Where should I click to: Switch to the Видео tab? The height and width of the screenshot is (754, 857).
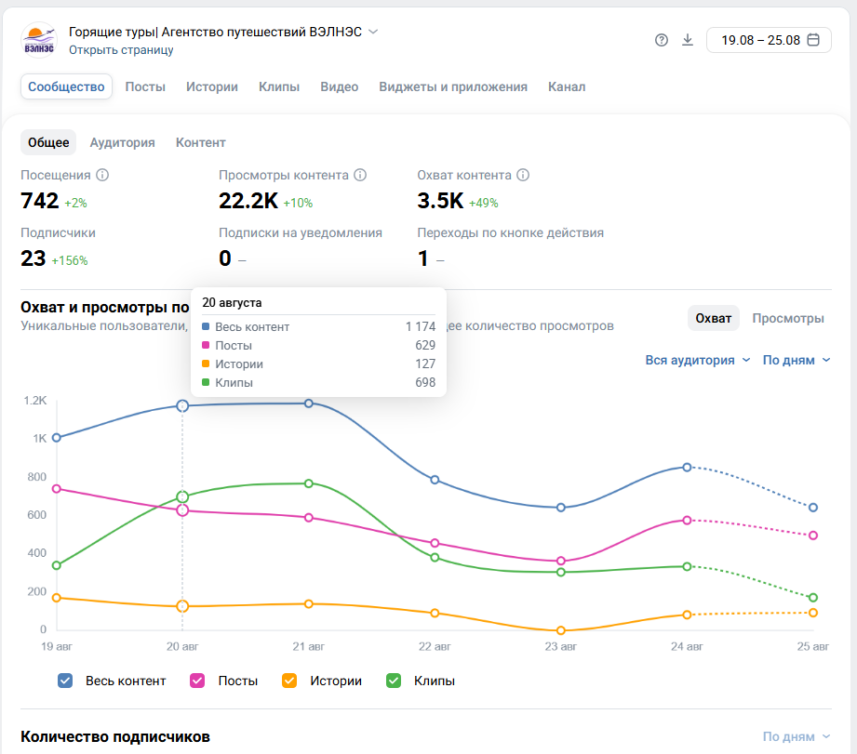tap(340, 86)
